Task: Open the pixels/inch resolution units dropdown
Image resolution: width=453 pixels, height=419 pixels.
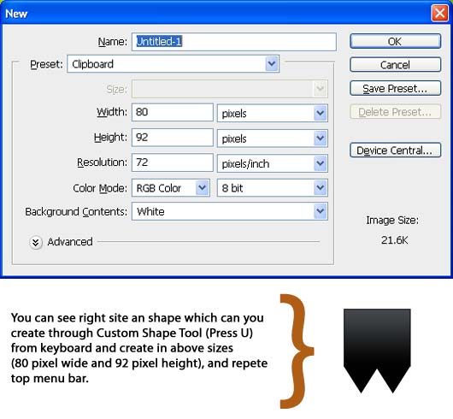Action: pos(273,163)
